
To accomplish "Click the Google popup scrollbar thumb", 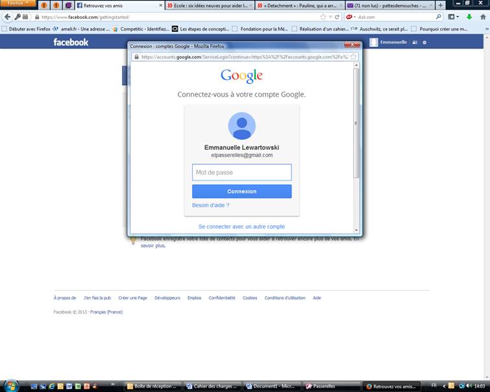I will (x=356, y=123).
